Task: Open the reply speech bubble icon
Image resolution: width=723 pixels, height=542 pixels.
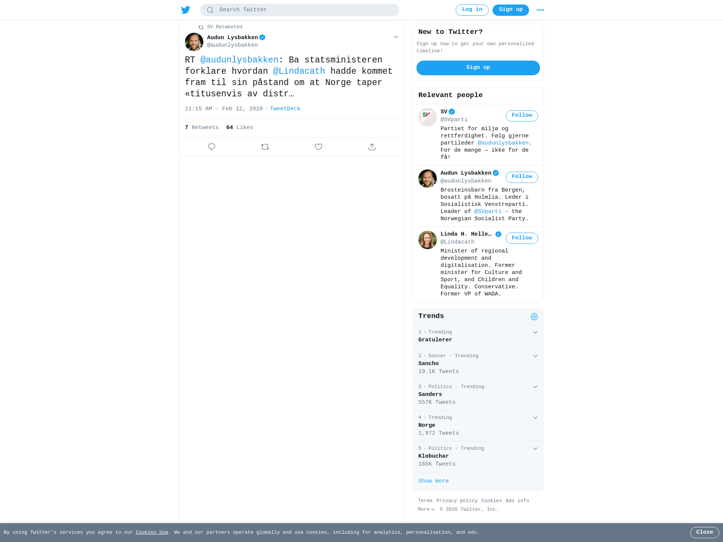Action: (212, 147)
